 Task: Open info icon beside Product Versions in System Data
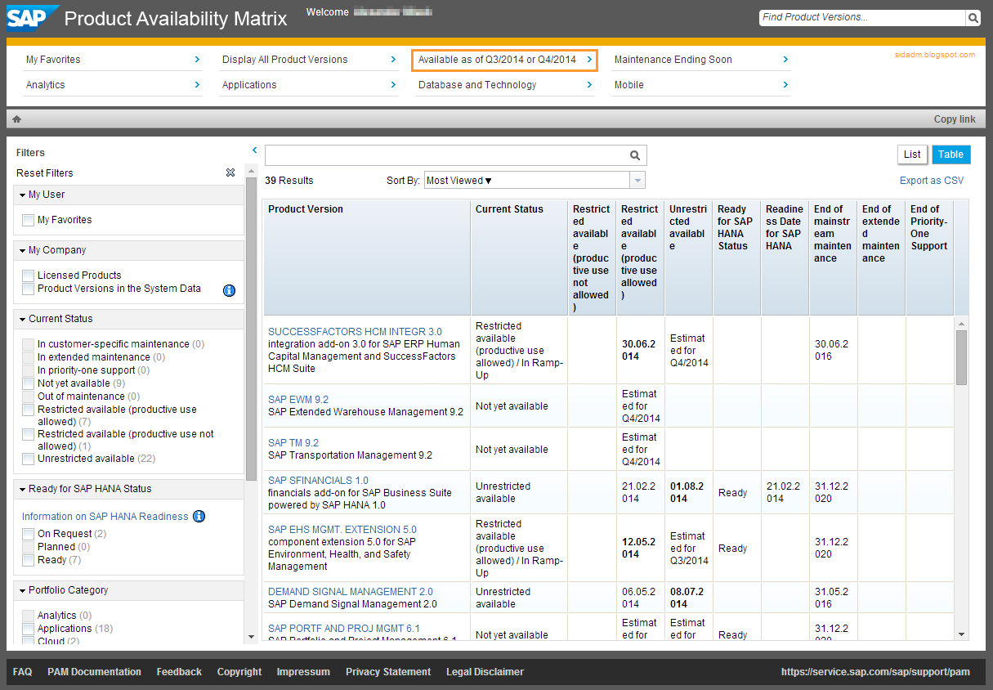tap(229, 290)
